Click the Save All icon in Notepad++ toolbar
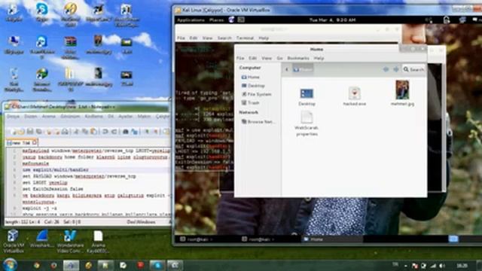482x271 pixels. click(39, 132)
